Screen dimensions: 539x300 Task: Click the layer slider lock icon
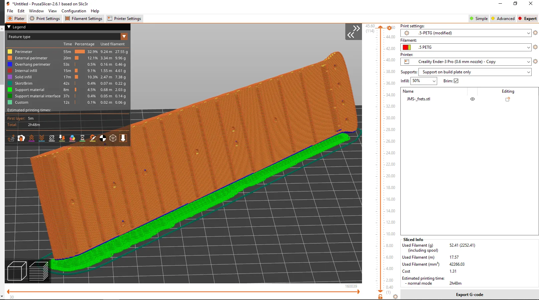[x=380, y=297]
